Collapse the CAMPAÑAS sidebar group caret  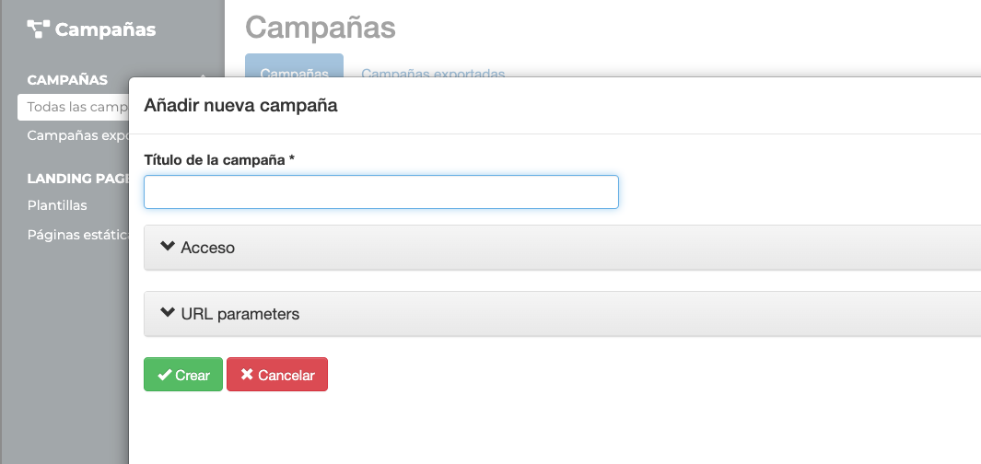pyautogui.click(x=203, y=77)
